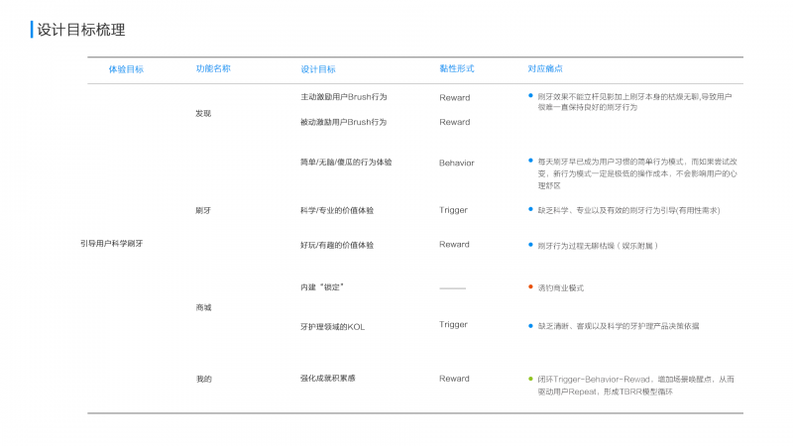Select the pain point starting 每天刷牙早已成为用户习惯
The width and height of the screenshot is (793, 446).
coord(637,174)
